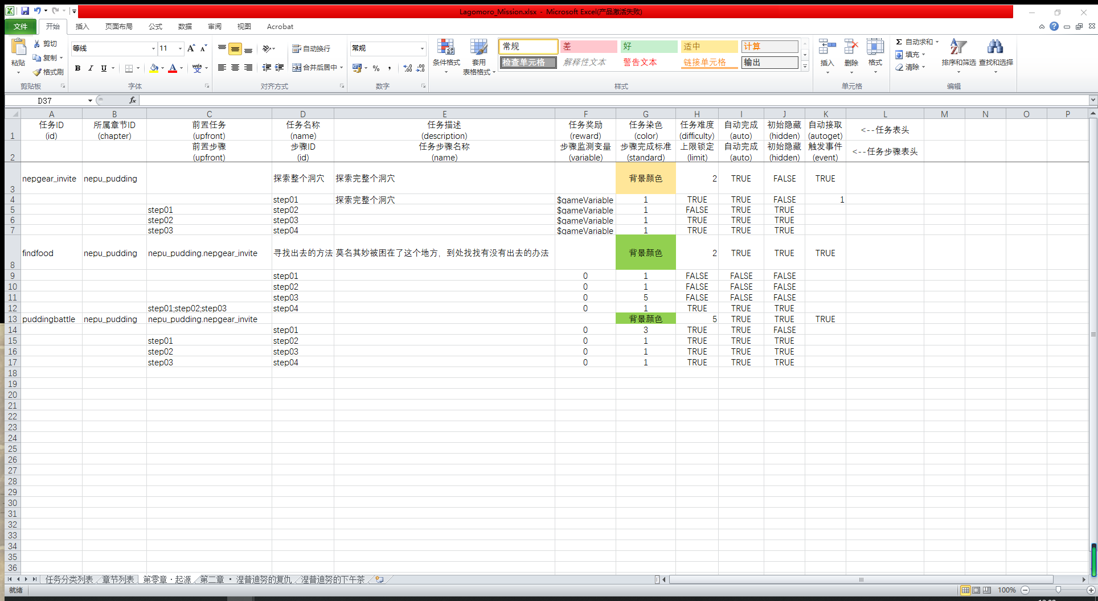The width and height of the screenshot is (1098, 601).
Task: Apply the 差 (Bad) cell style
Action: (588, 47)
